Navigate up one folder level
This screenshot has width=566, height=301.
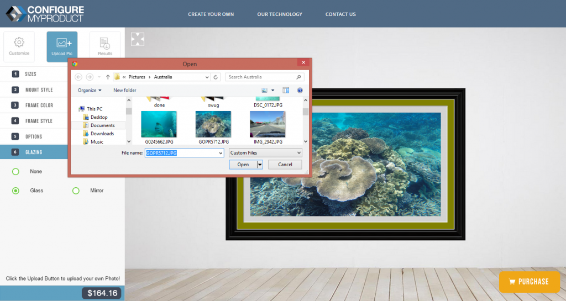point(108,77)
